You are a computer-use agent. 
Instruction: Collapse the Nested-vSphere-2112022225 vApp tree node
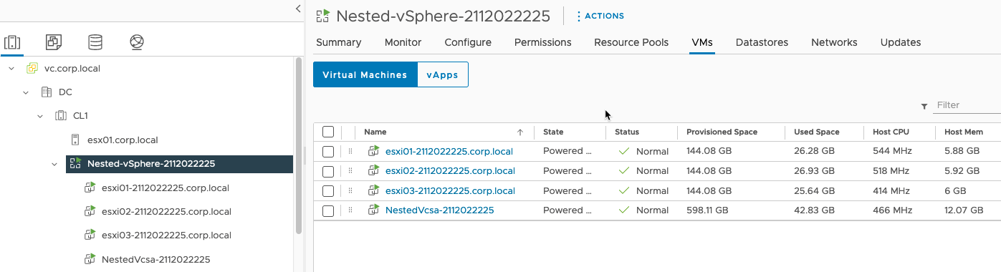tap(55, 164)
